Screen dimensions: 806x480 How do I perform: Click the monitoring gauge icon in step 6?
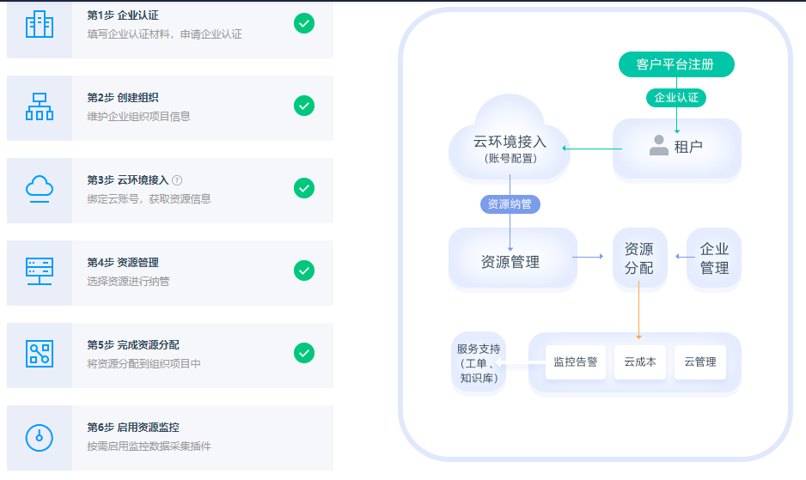pos(40,436)
